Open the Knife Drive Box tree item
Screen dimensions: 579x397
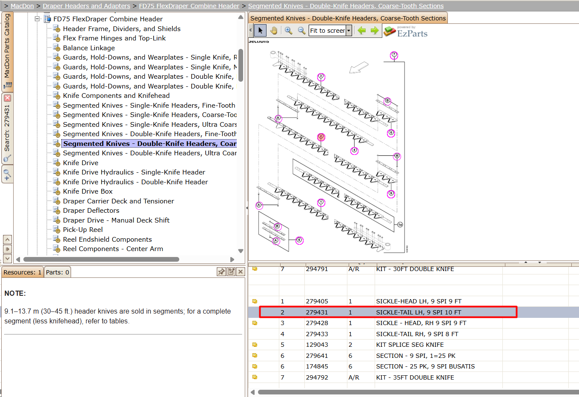(x=88, y=191)
